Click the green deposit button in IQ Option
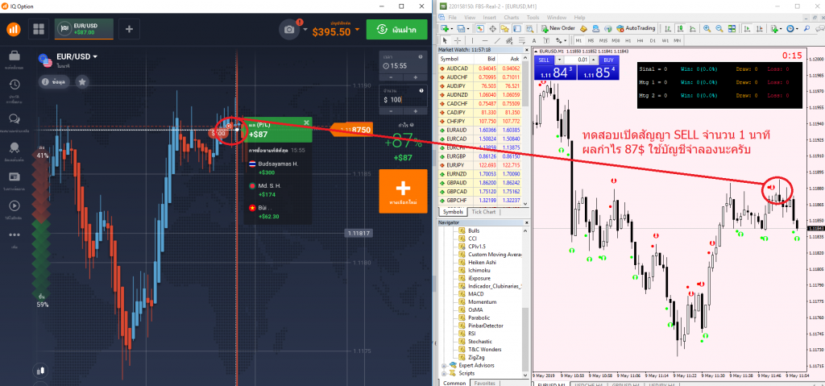 [x=398, y=30]
